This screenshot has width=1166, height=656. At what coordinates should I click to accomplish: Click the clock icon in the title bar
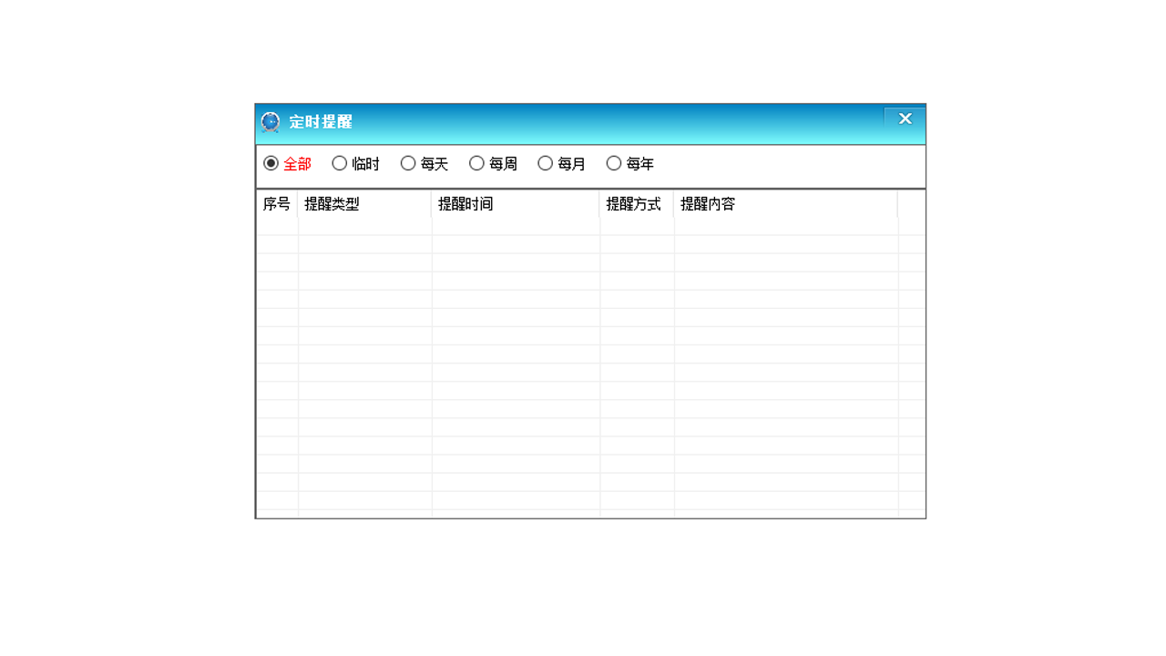(270, 122)
